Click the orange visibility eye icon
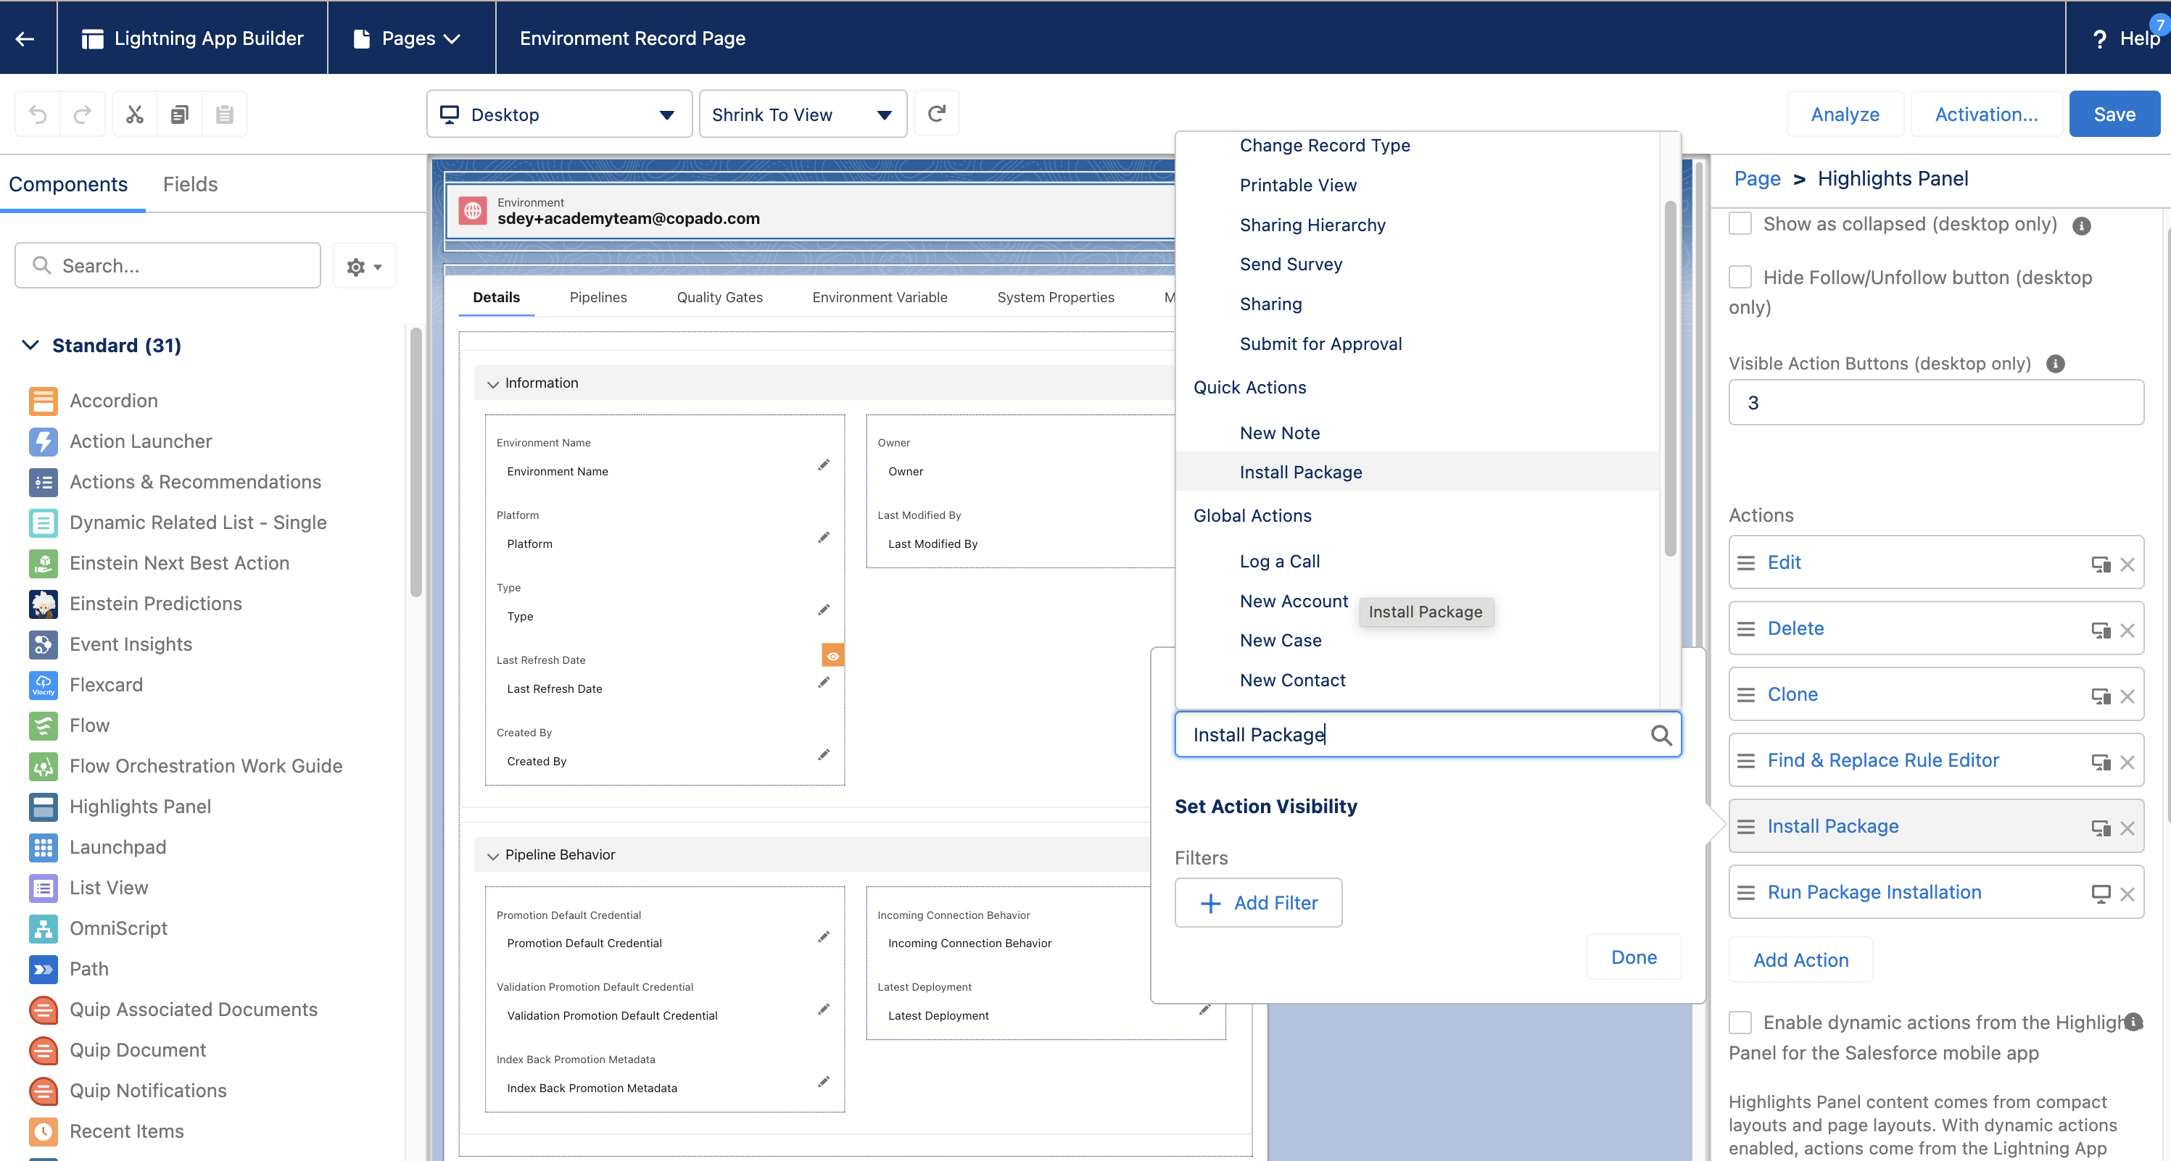Viewport: 2171px width, 1161px height. 832,655
